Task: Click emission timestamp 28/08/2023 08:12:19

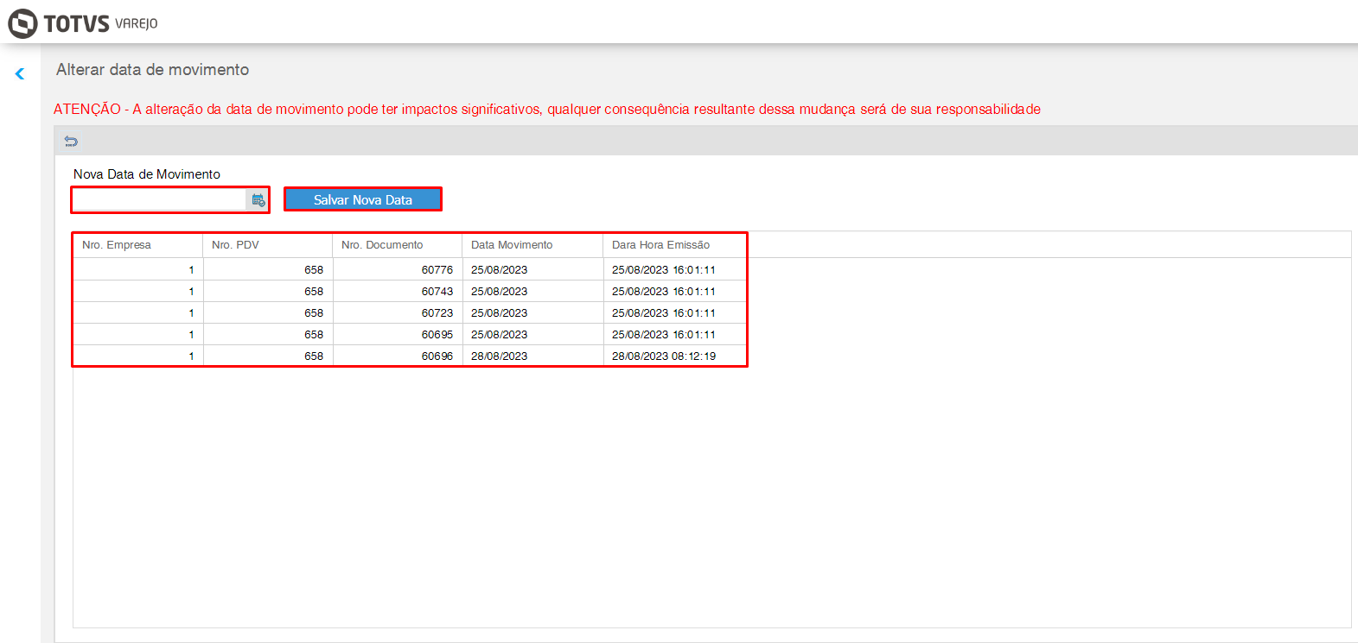Action: click(675, 356)
